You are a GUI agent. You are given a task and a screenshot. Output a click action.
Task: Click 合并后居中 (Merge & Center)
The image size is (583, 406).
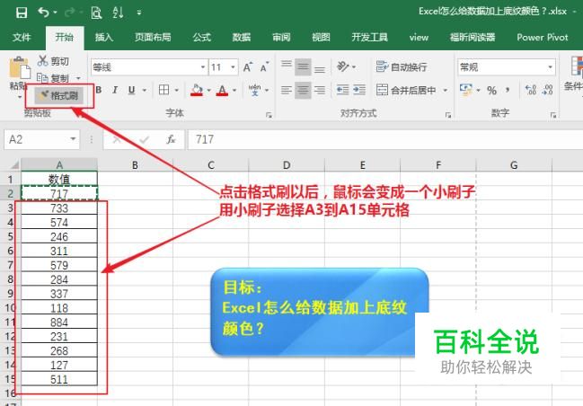point(406,90)
